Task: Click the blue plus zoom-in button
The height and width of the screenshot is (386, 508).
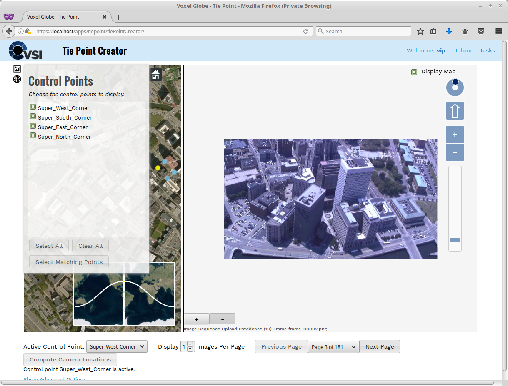Action: 455,134
